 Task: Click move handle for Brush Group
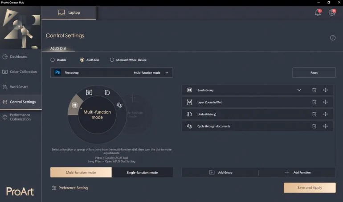click(326, 90)
